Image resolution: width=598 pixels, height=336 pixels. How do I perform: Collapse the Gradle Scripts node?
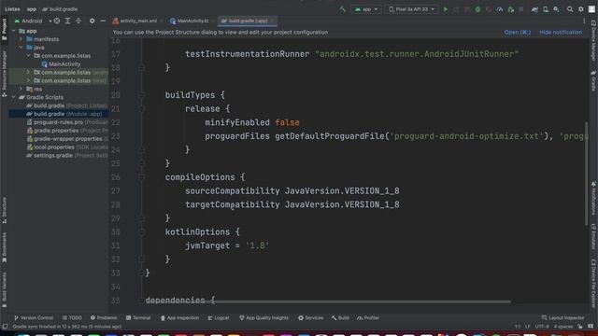tap(14, 97)
